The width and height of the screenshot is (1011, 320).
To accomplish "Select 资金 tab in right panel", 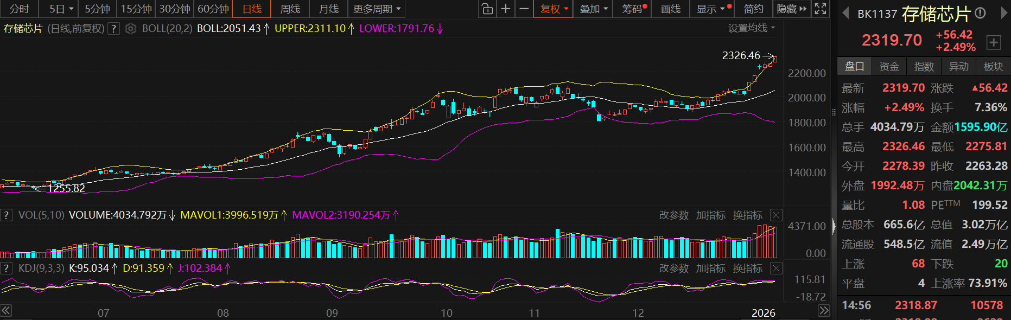I will [x=889, y=66].
